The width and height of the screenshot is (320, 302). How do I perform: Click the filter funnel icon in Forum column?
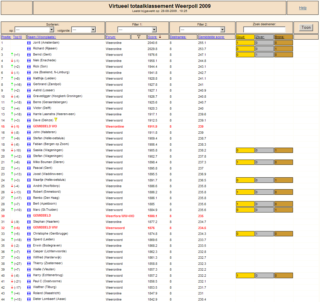[x=139, y=37]
